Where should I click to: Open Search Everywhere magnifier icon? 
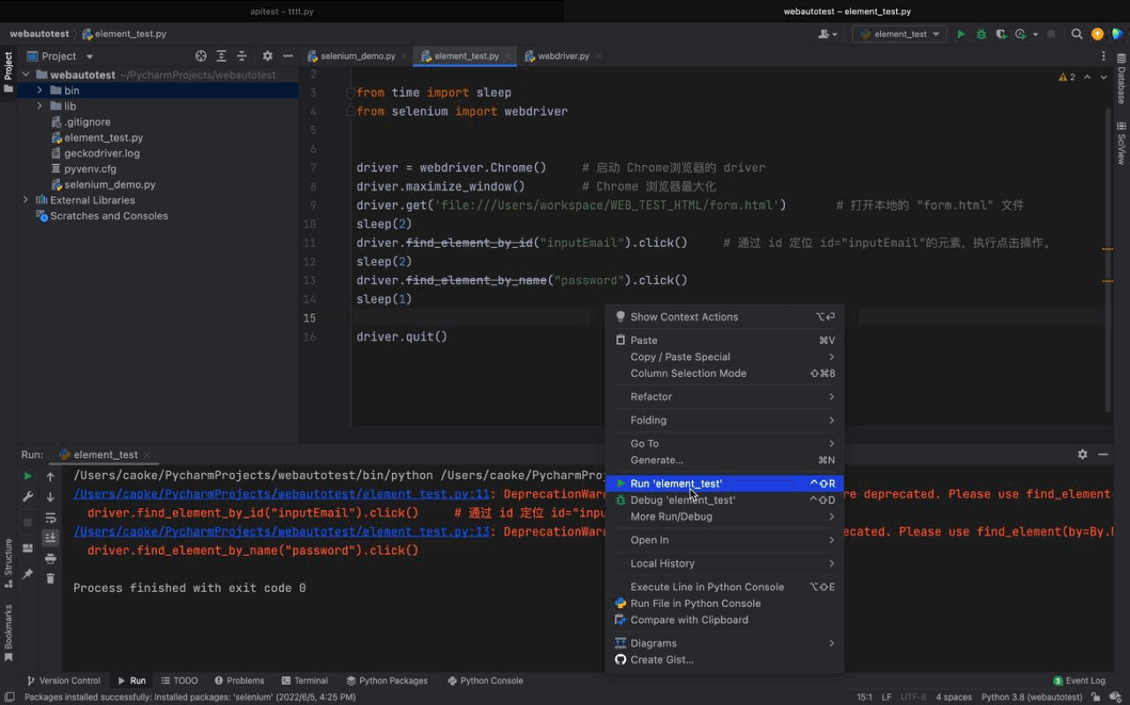pos(1077,34)
